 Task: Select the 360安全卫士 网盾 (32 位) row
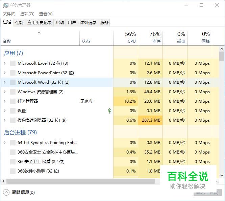(110, 162)
